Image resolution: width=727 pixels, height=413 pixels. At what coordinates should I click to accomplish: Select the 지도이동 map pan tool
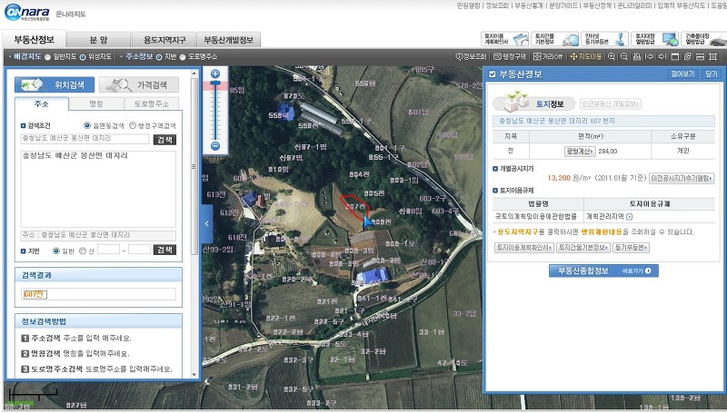click(x=586, y=56)
